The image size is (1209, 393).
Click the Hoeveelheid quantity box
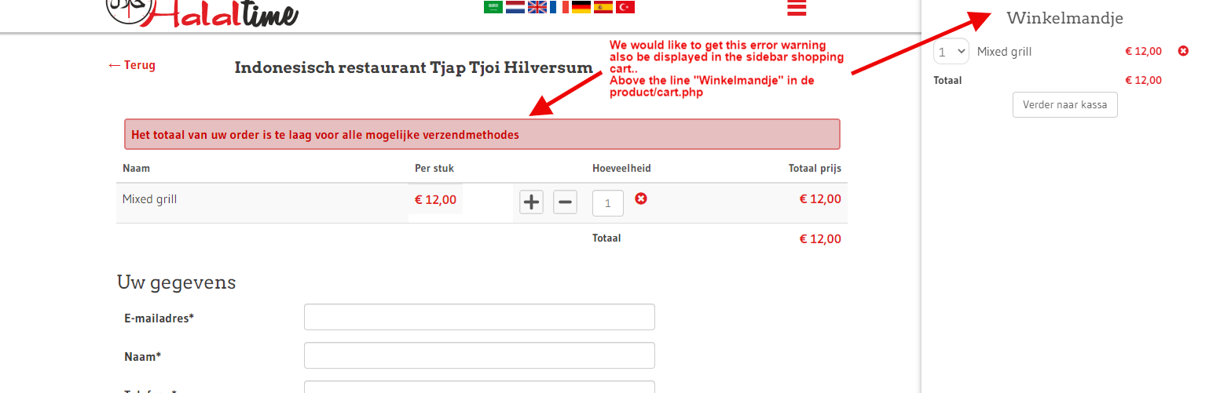[x=608, y=203]
